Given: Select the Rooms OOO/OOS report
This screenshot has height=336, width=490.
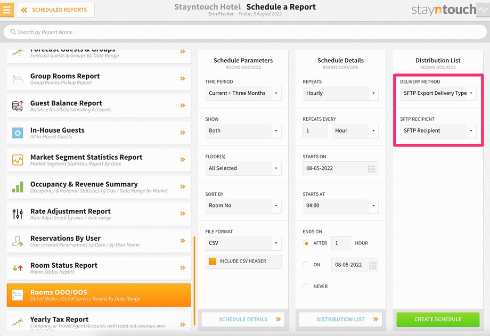Looking at the screenshot, I should coord(99,295).
